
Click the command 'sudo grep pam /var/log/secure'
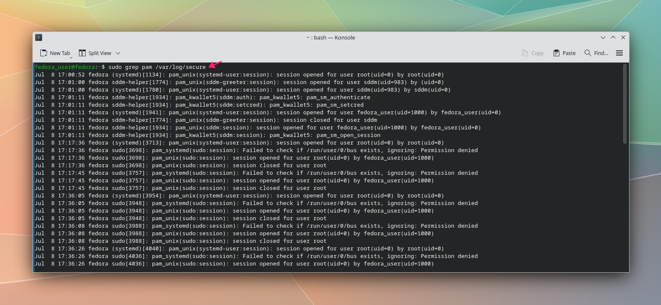click(157, 67)
